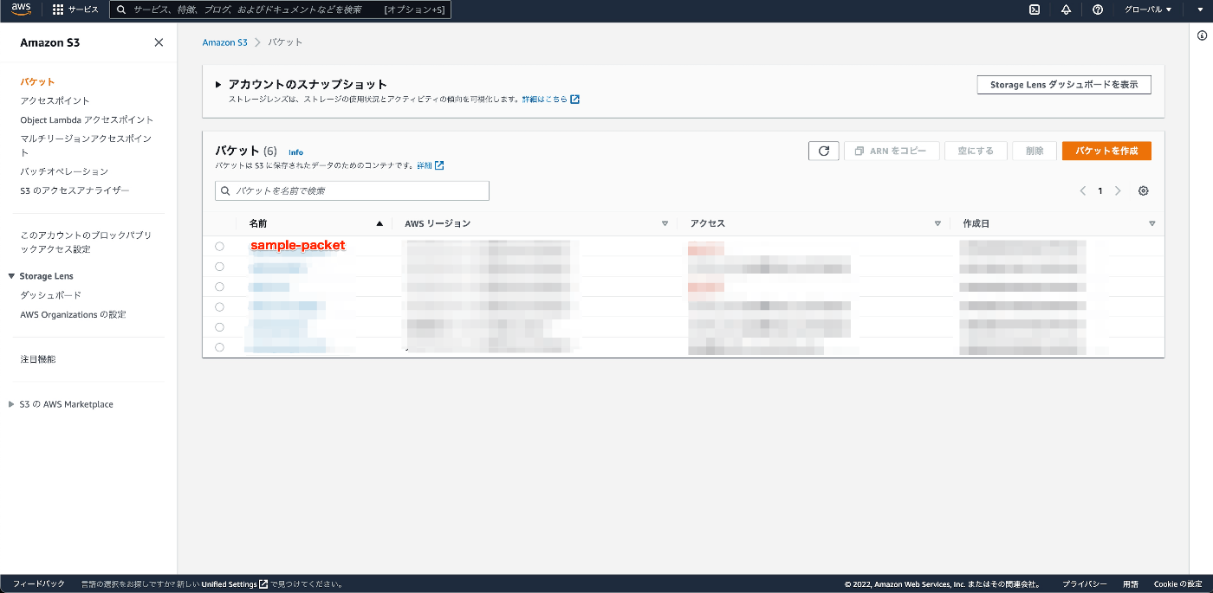Open the Amazon S3 breadcrumb link

point(224,42)
